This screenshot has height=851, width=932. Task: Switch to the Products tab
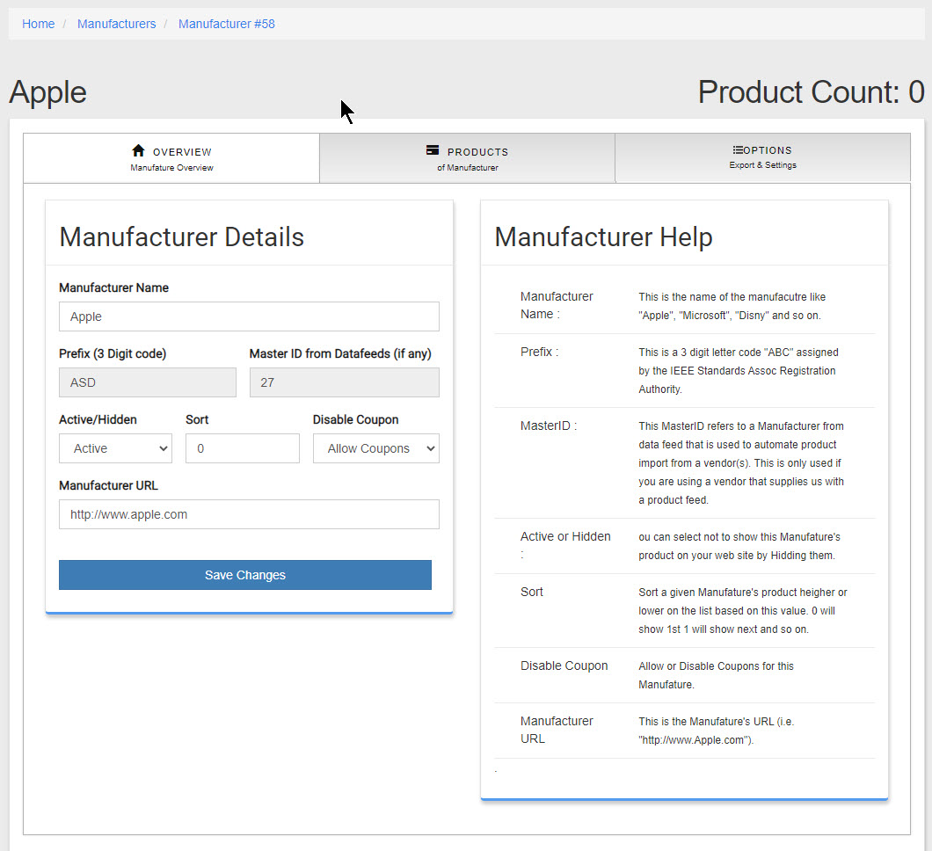pyautogui.click(x=467, y=158)
